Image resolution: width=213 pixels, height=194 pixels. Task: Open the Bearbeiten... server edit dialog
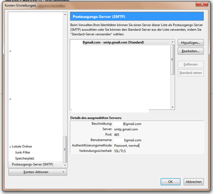click(190, 51)
